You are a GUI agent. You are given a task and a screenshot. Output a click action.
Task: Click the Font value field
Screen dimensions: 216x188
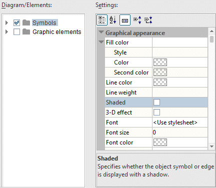pos(180,122)
